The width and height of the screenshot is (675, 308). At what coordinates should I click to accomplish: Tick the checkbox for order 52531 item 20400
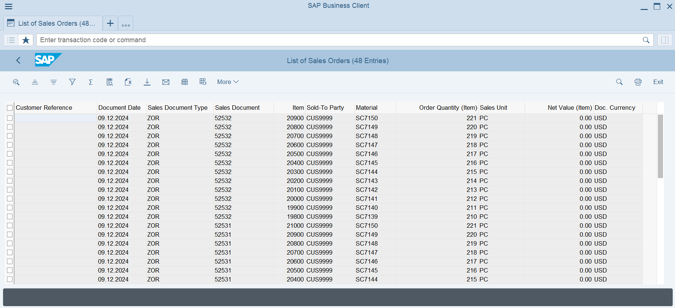coord(10,279)
